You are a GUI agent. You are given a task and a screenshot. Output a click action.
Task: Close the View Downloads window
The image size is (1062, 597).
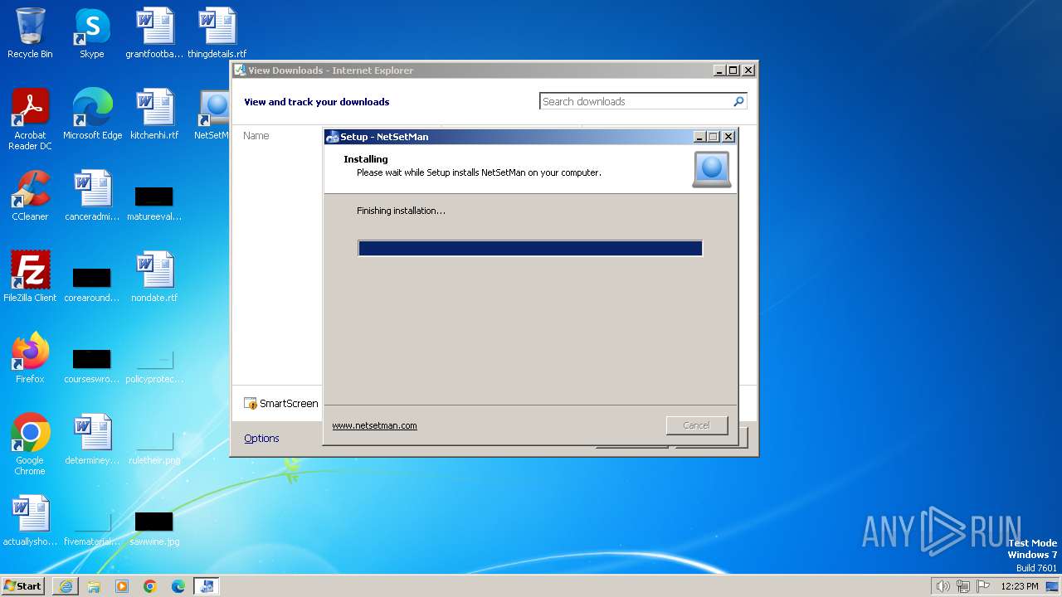coord(748,70)
